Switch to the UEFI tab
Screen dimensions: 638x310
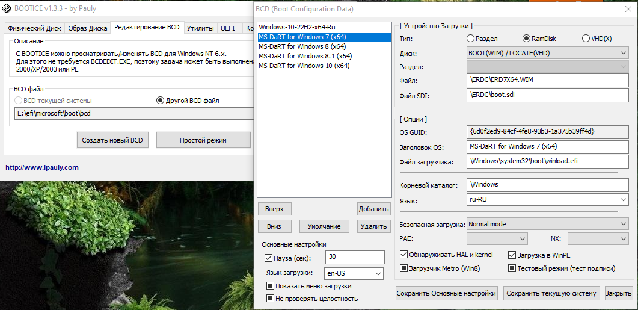click(x=228, y=28)
